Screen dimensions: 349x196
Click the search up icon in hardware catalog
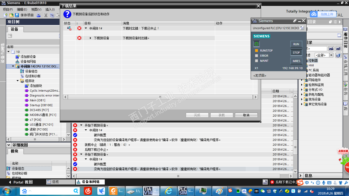(339, 48)
